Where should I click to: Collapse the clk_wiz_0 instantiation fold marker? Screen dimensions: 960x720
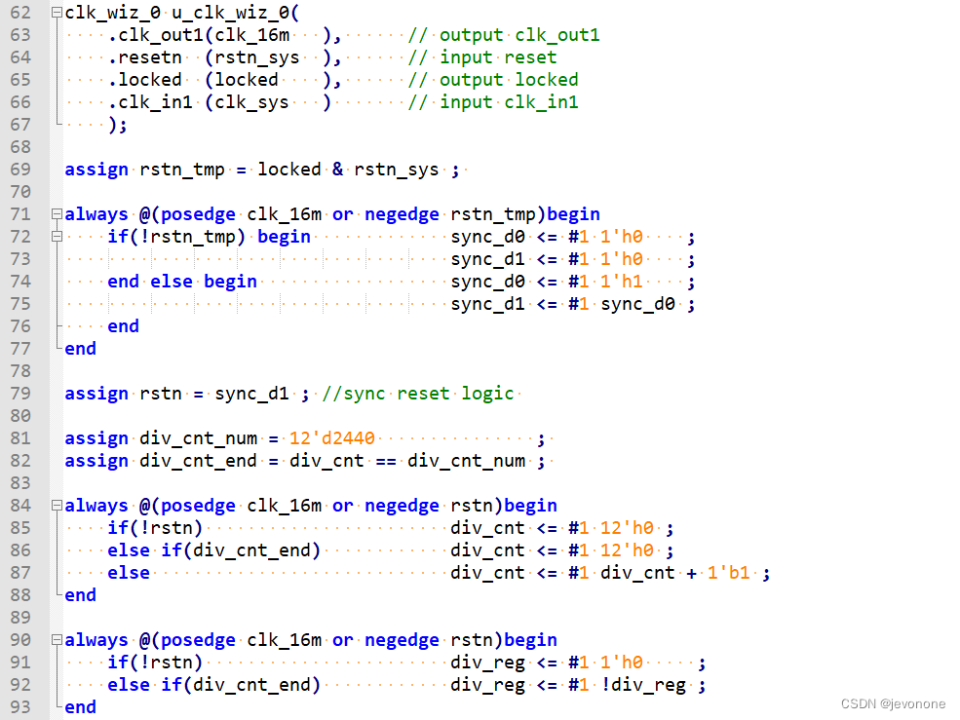[56, 12]
